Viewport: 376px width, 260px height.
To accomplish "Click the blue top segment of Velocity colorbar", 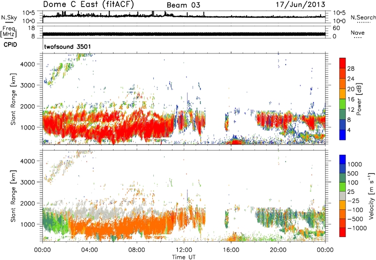I will [343, 160].
